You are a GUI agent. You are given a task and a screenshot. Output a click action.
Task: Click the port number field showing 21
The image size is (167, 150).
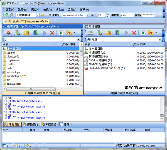coord(102,15)
